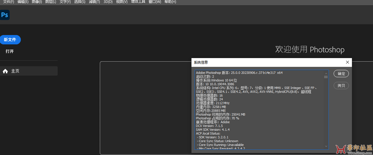The image size is (373, 155).
Task: Click the '逻辑处理器数: 24' line
Action: [x=209, y=99]
